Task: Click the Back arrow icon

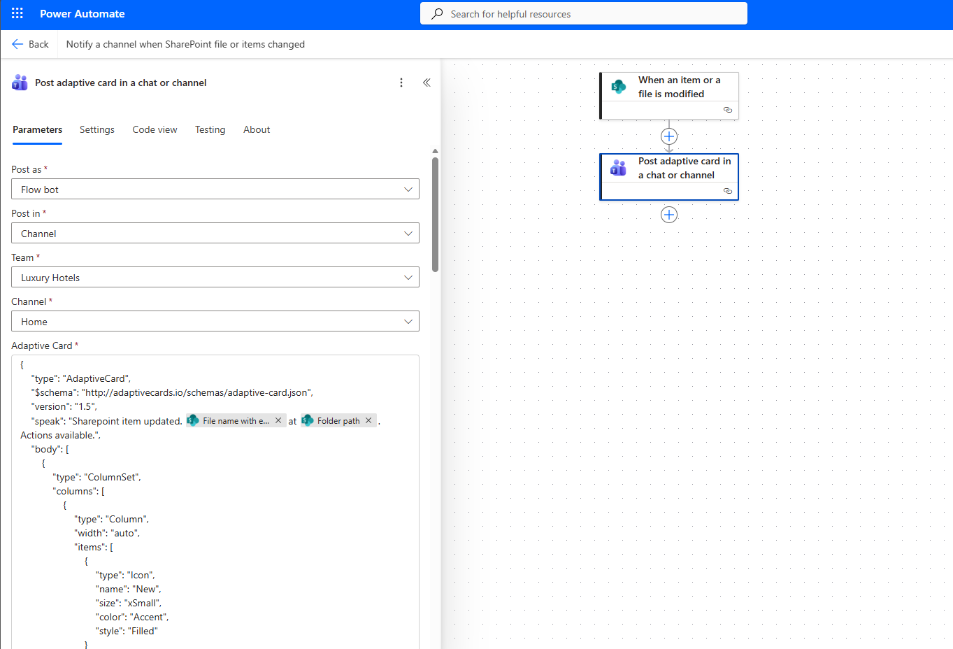Action: (x=17, y=44)
